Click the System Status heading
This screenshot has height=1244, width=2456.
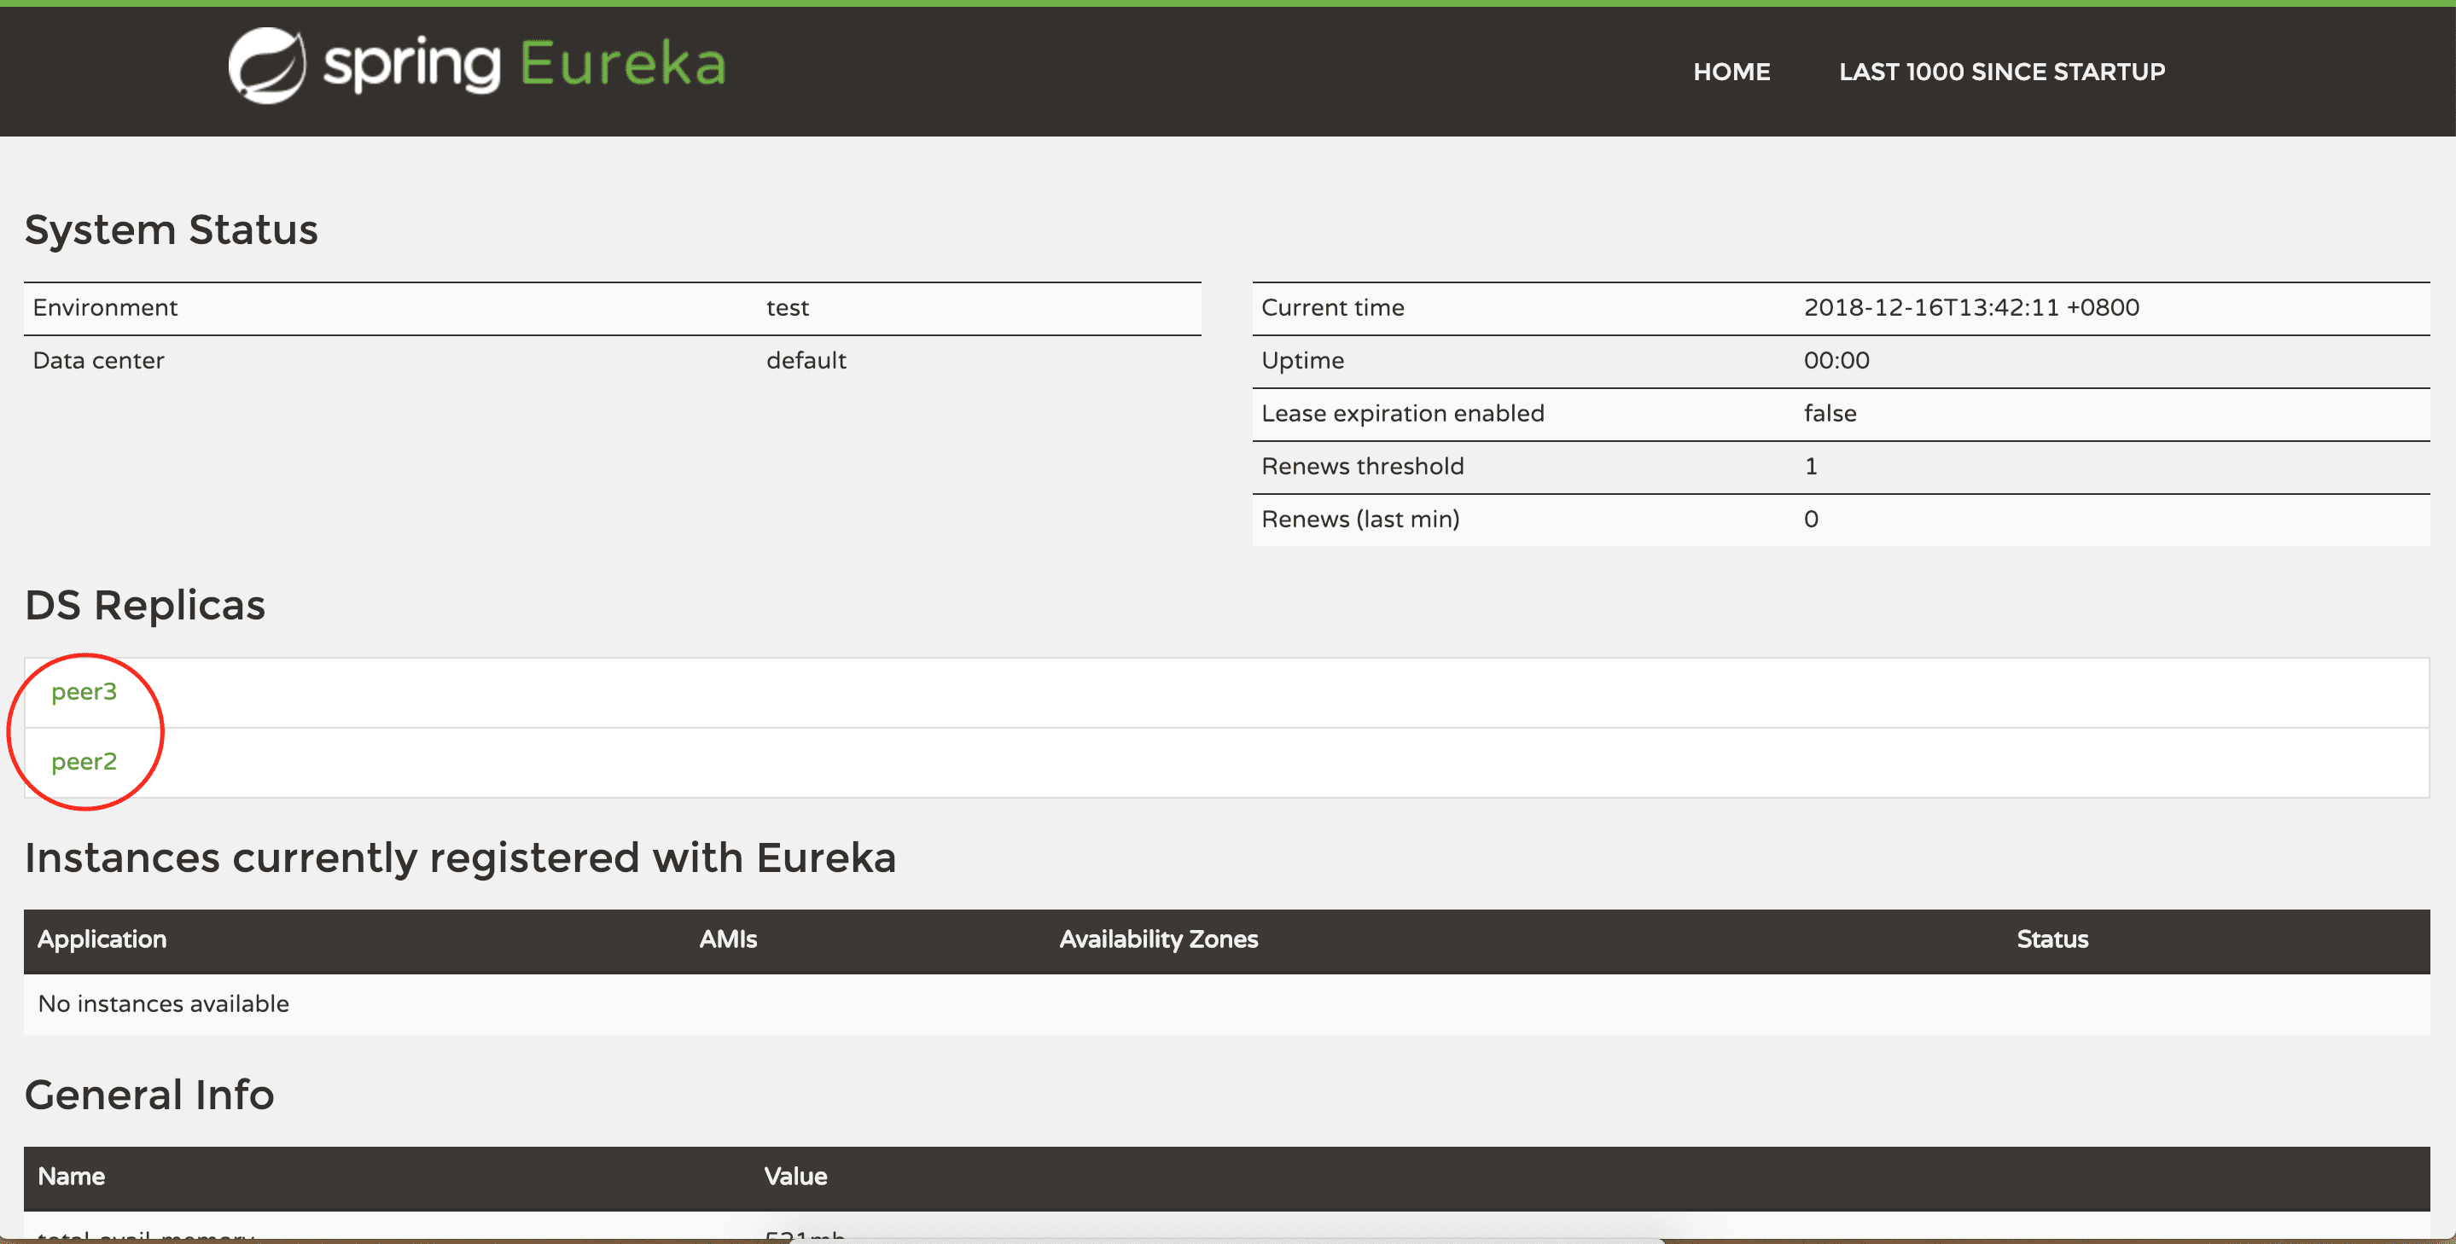point(171,230)
